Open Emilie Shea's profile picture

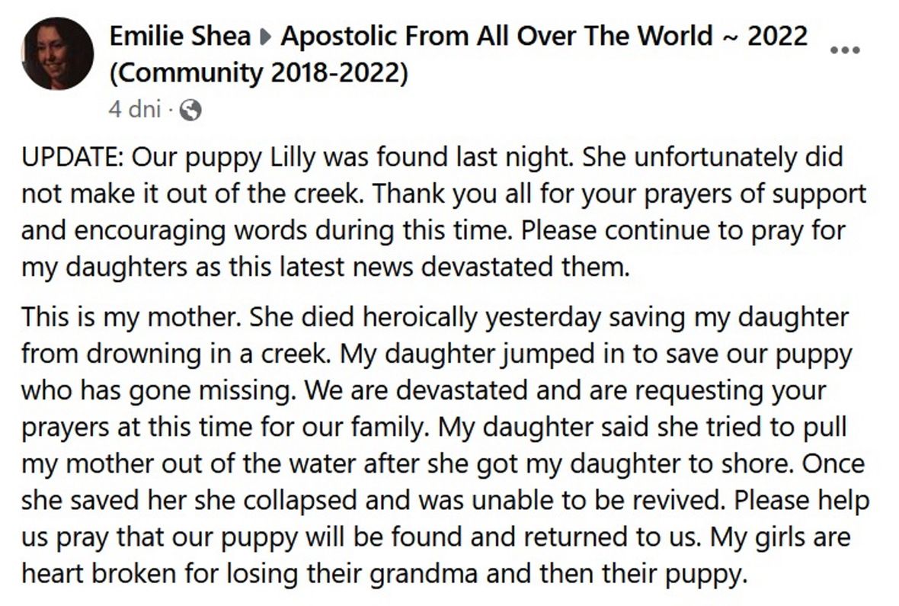[58, 53]
